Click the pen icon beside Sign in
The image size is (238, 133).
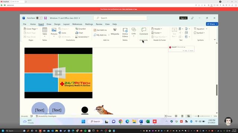(x=192, y=18)
